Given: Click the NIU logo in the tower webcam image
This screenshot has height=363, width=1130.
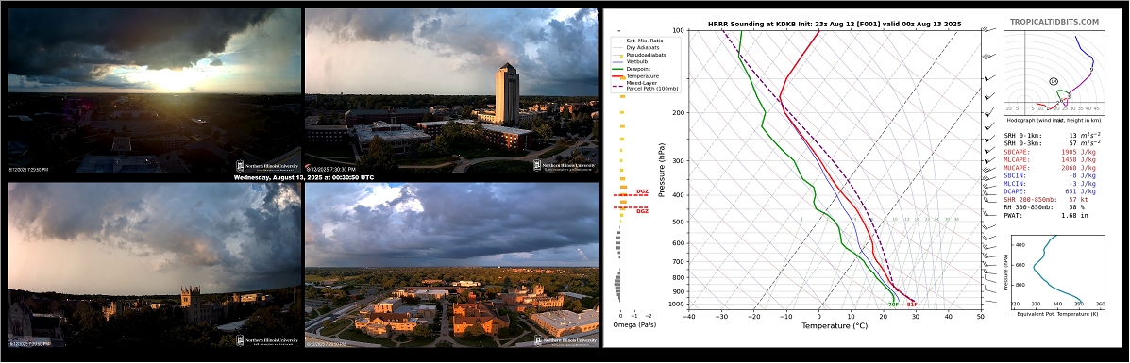Looking at the screenshot, I should point(565,166).
